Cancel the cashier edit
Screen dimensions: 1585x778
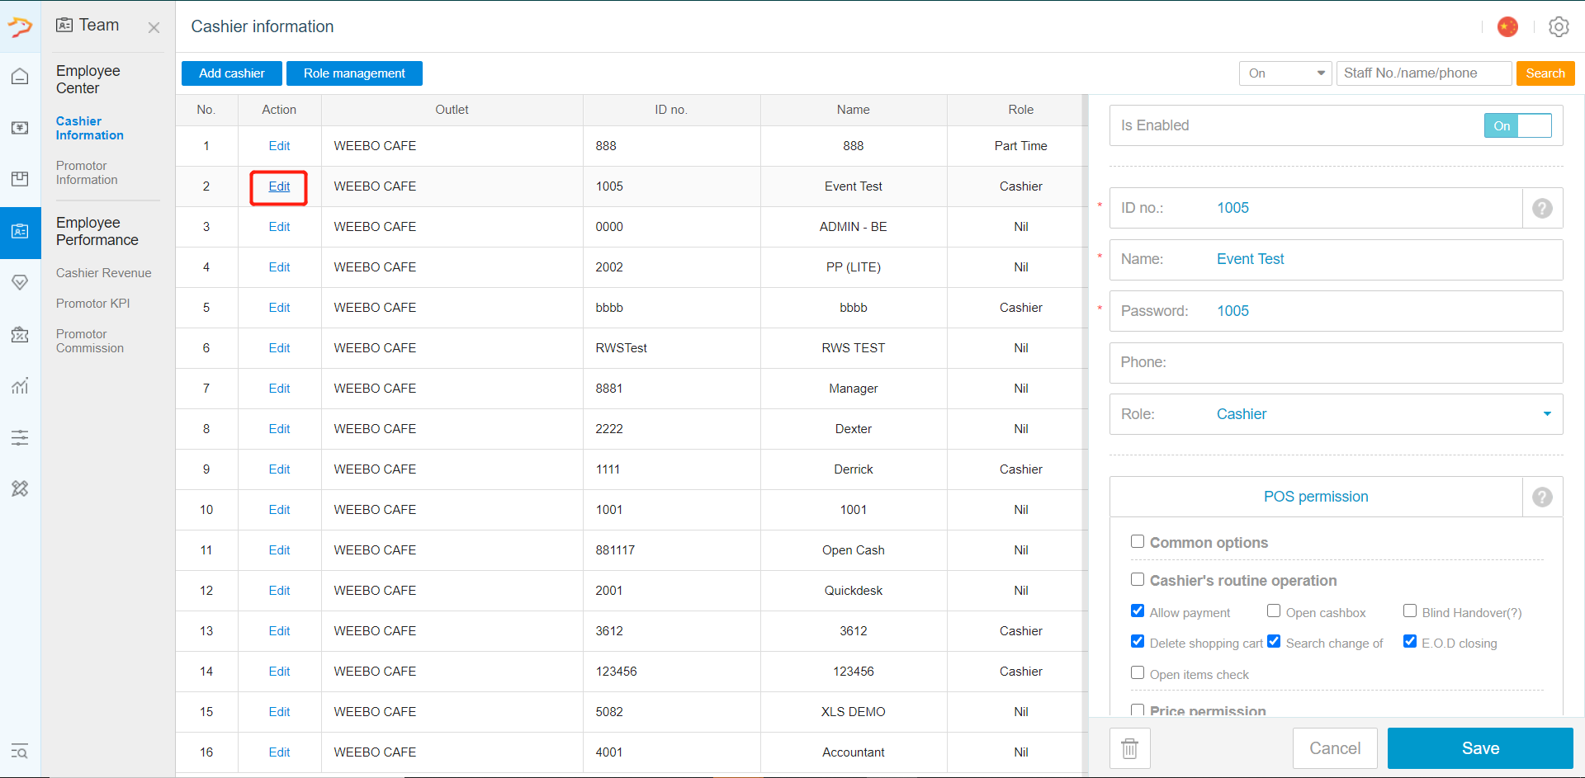coord(1335,748)
